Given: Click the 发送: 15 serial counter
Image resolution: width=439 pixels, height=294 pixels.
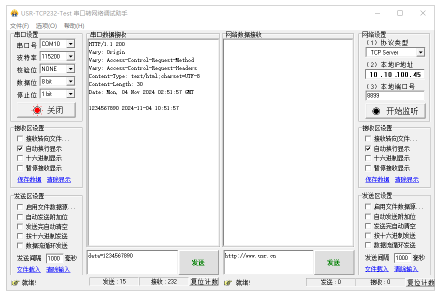Looking at the screenshot, I should pyautogui.click(x=114, y=281).
